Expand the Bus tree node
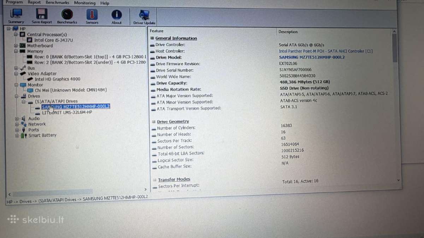This screenshot has width=424, height=238. [16, 68]
